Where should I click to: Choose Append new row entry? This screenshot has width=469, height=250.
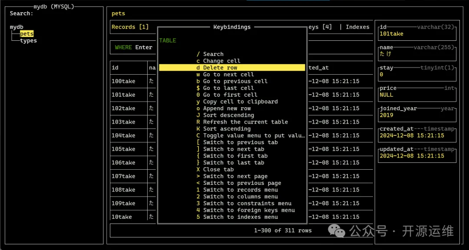pyautogui.click(x=227, y=109)
